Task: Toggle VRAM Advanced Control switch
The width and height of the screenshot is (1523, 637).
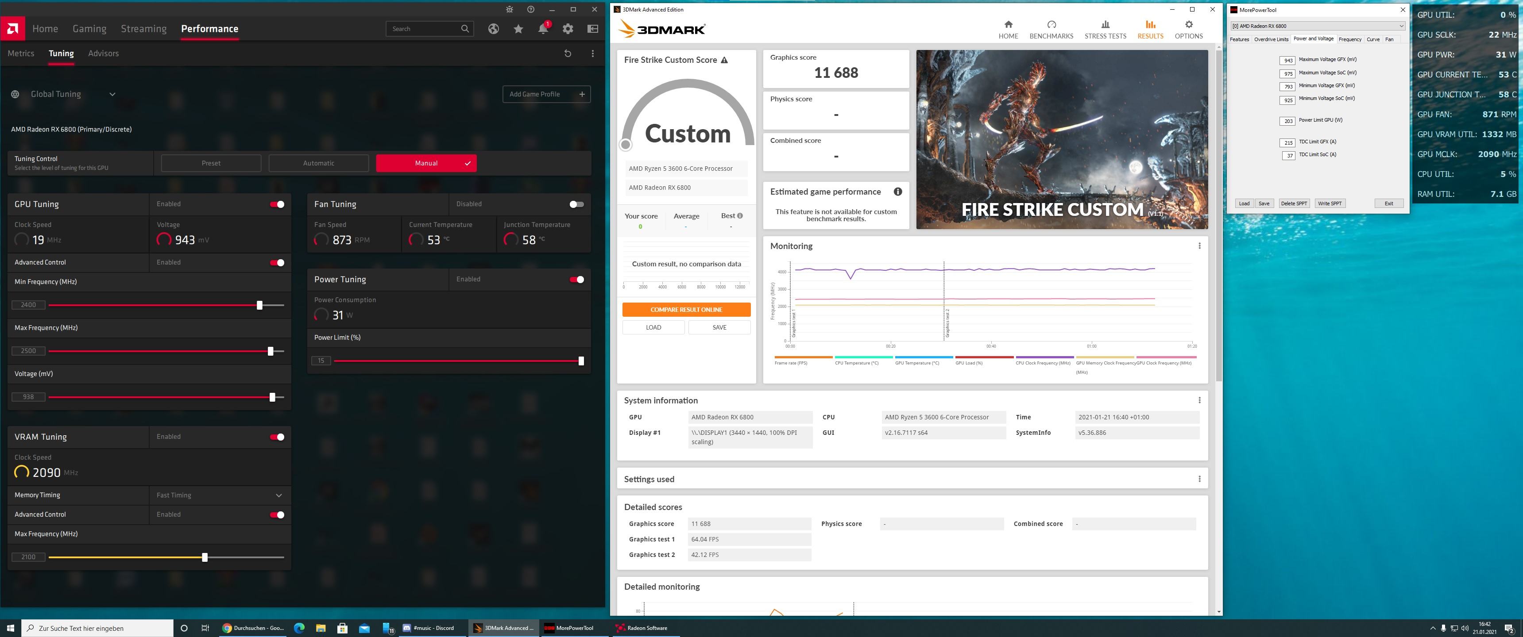Action: point(277,514)
